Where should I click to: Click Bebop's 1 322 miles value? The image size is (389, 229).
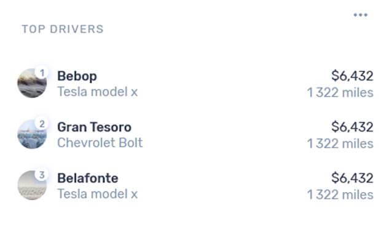pos(340,92)
